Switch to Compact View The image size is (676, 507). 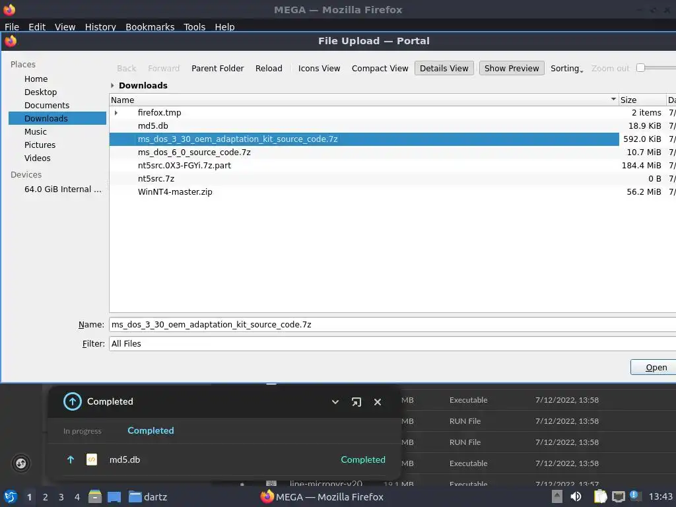[x=380, y=68]
